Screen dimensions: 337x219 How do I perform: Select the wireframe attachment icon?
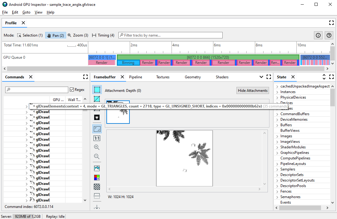[x=97, y=99]
